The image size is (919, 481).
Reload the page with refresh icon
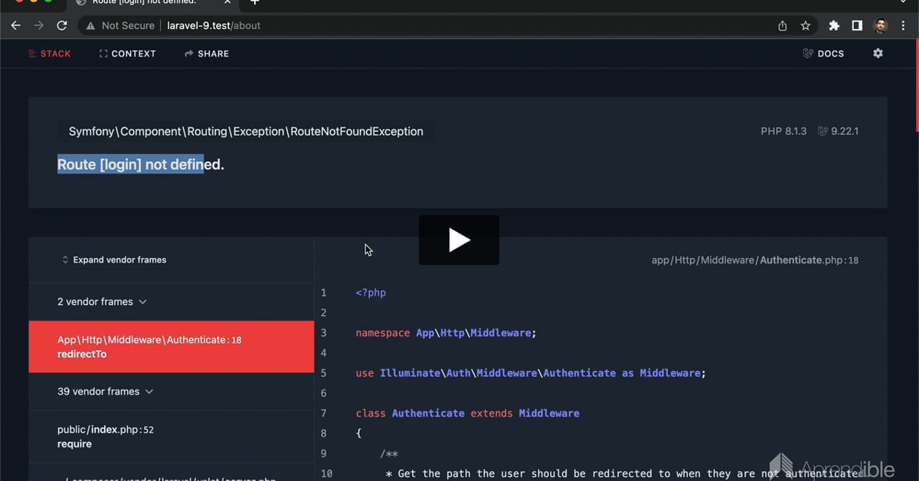[62, 25]
